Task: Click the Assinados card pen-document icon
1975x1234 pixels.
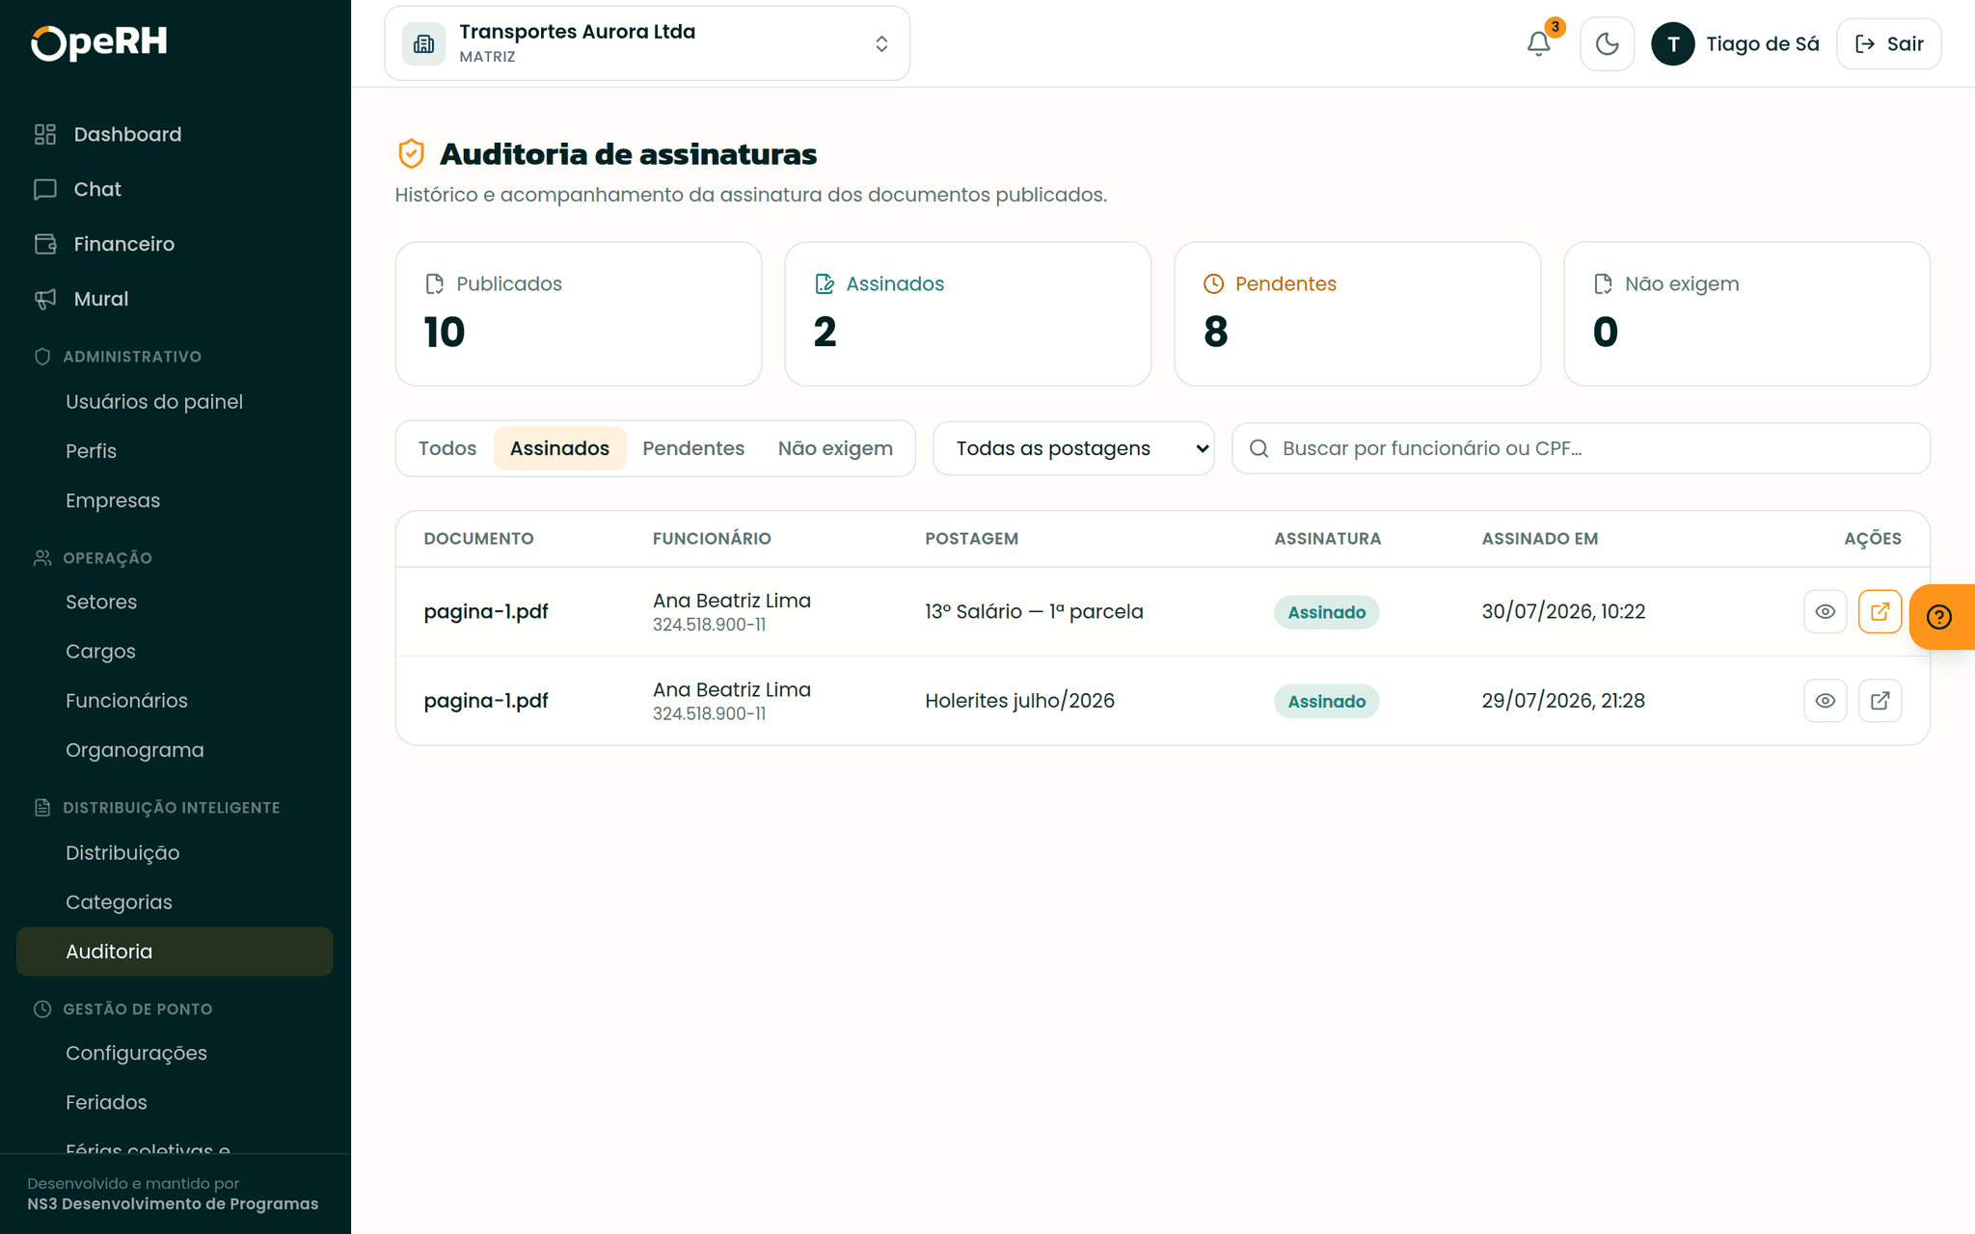Action: tap(825, 283)
